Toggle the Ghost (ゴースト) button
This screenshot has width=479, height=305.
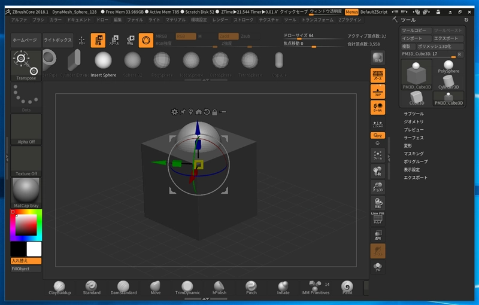click(x=378, y=251)
